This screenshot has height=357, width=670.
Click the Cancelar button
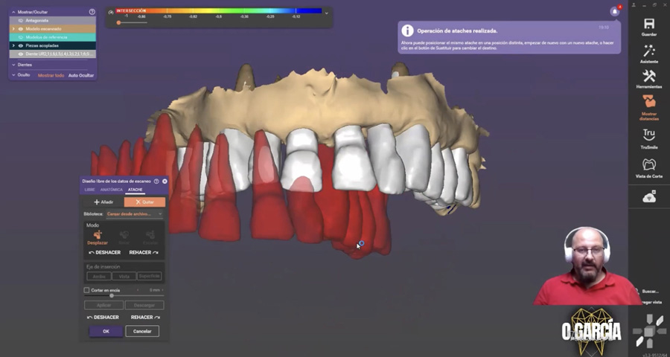(x=142, y=332)
